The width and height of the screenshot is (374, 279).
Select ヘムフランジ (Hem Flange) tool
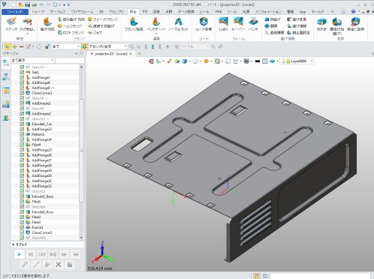70,26
